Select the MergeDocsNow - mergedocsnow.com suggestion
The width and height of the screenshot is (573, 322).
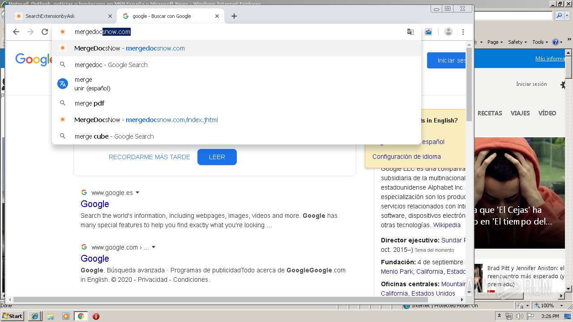click(x=236, y=48)
